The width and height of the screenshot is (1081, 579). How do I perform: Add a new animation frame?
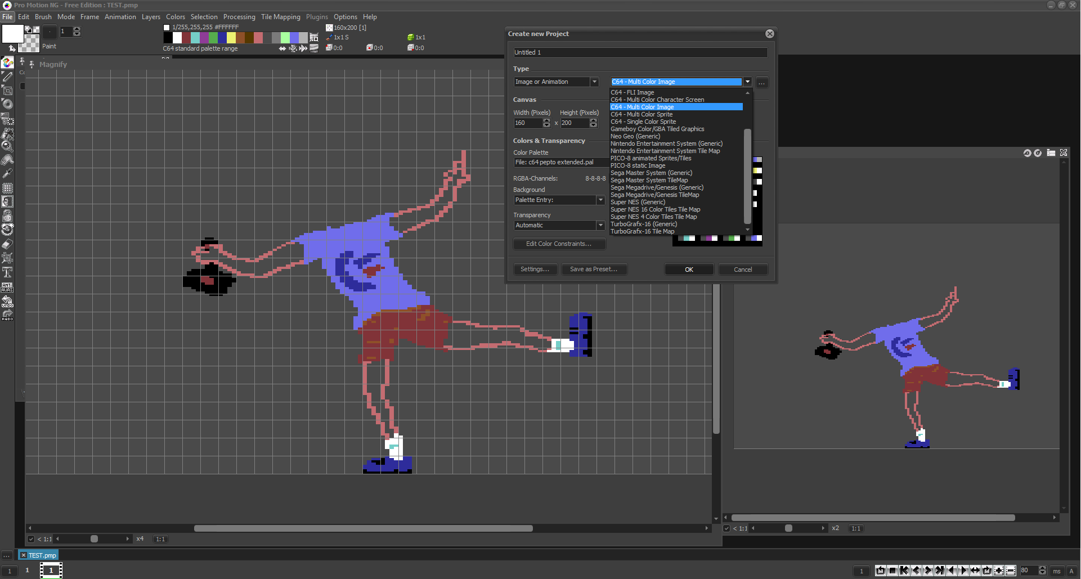[x=999, y=571]
